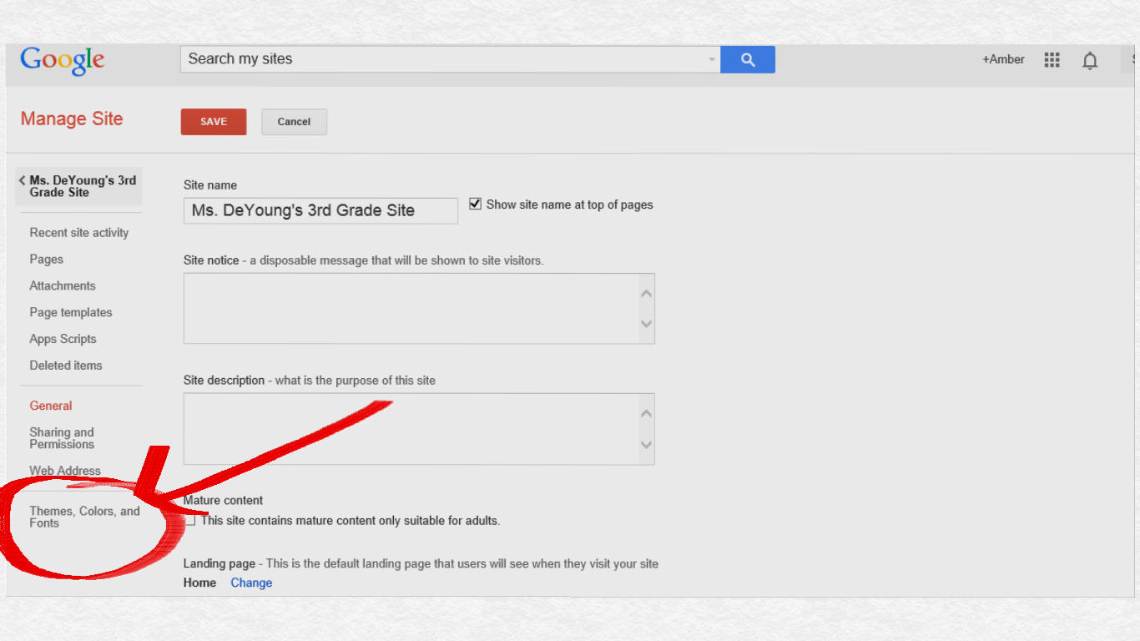Image resolution: width=1140 pixels, height=641 pixels.
Task: Open Recent site activity
Action: [79, 233]
